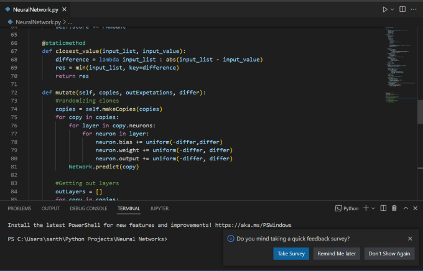Click Remind Me later
Viewport: 423px width, 271px height.
pos(337,254)
